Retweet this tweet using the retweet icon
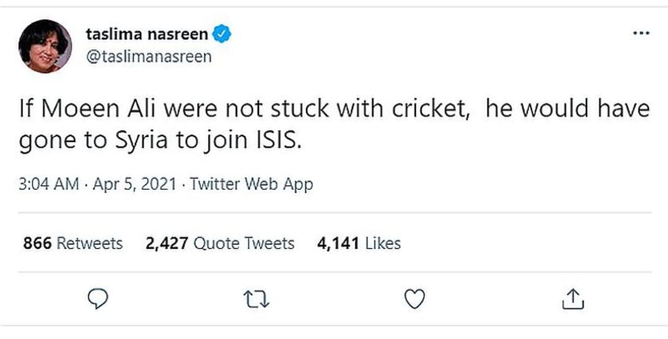668x339 pixels. tap(257, 299)
